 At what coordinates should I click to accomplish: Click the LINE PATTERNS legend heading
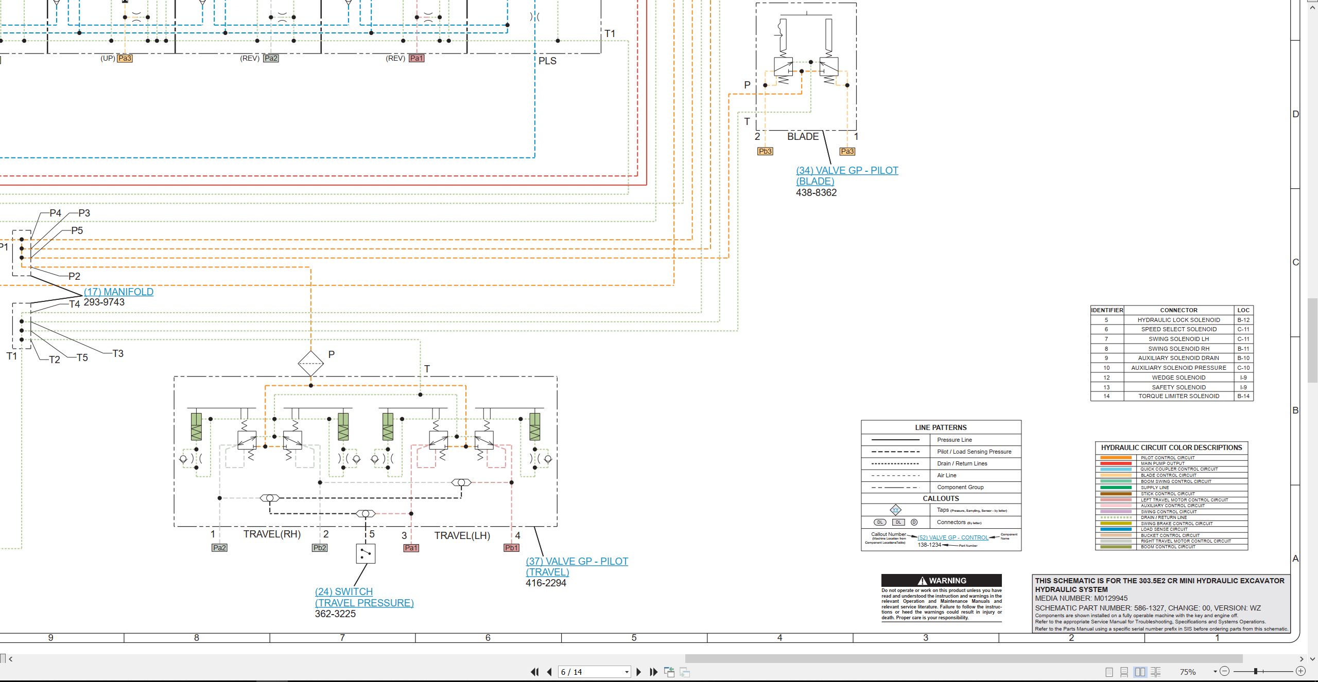(941, 427)
